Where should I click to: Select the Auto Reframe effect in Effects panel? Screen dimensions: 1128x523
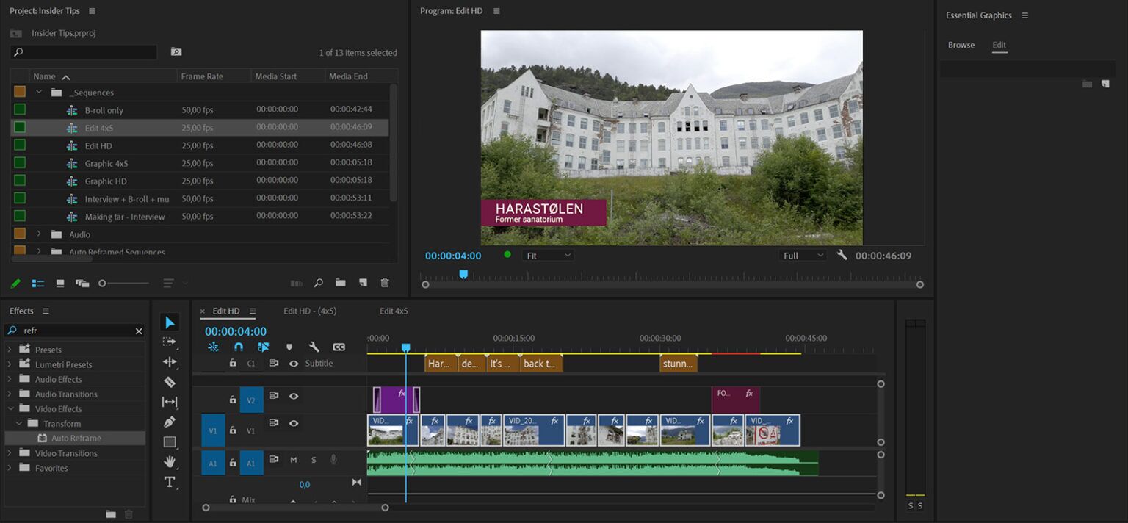pyautogui.click(x=76, y=438)
